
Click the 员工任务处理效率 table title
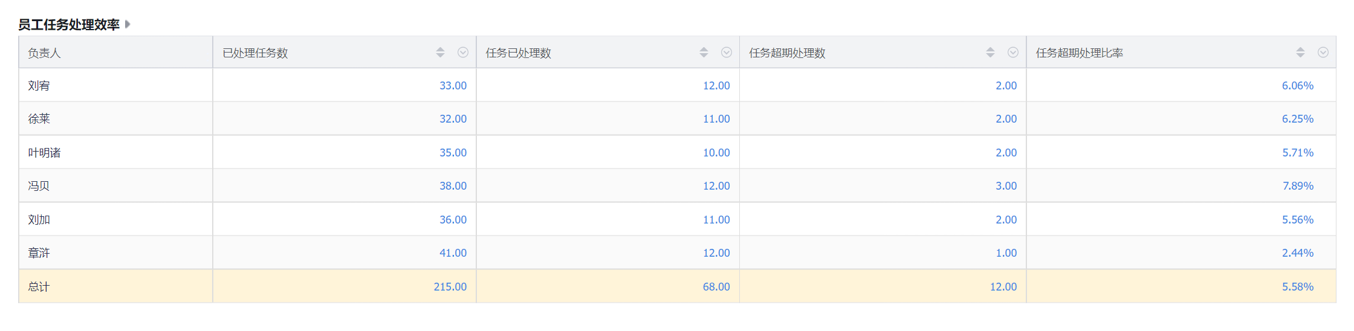click(x=69, y=25)
